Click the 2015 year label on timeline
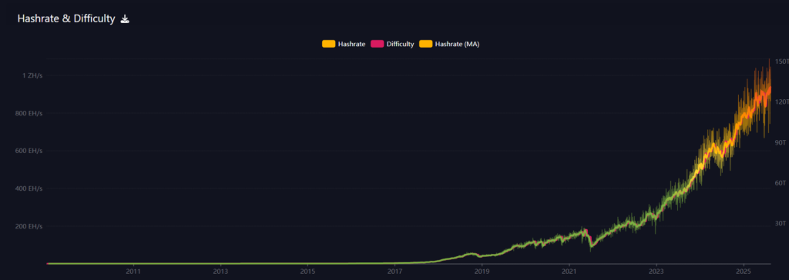Screen dimensions: 789x280 coord(307,272)
